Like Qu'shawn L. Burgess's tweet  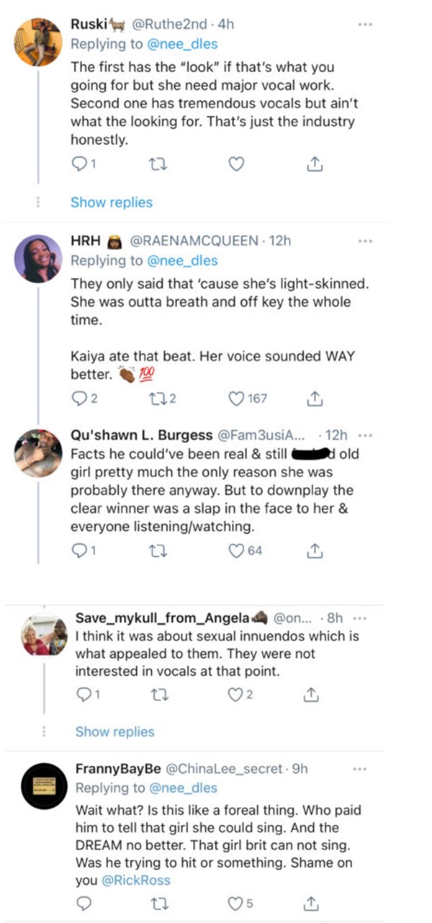[x=235, y=551]
